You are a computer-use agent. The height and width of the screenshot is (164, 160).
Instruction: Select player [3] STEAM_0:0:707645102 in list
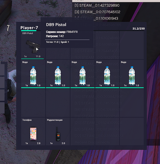coord(97,12)
